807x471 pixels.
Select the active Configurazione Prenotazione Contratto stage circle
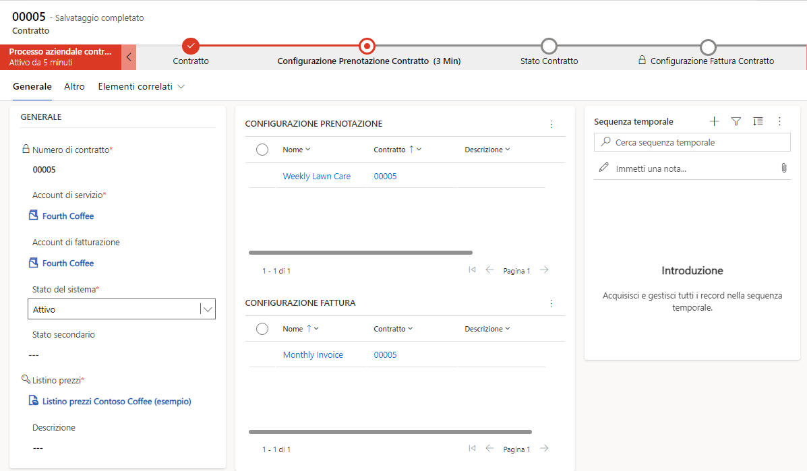click(367, 46)
